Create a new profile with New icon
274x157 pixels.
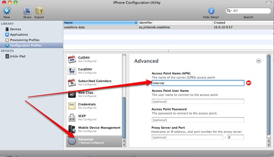pyautogui.click(x=7, y=11)
